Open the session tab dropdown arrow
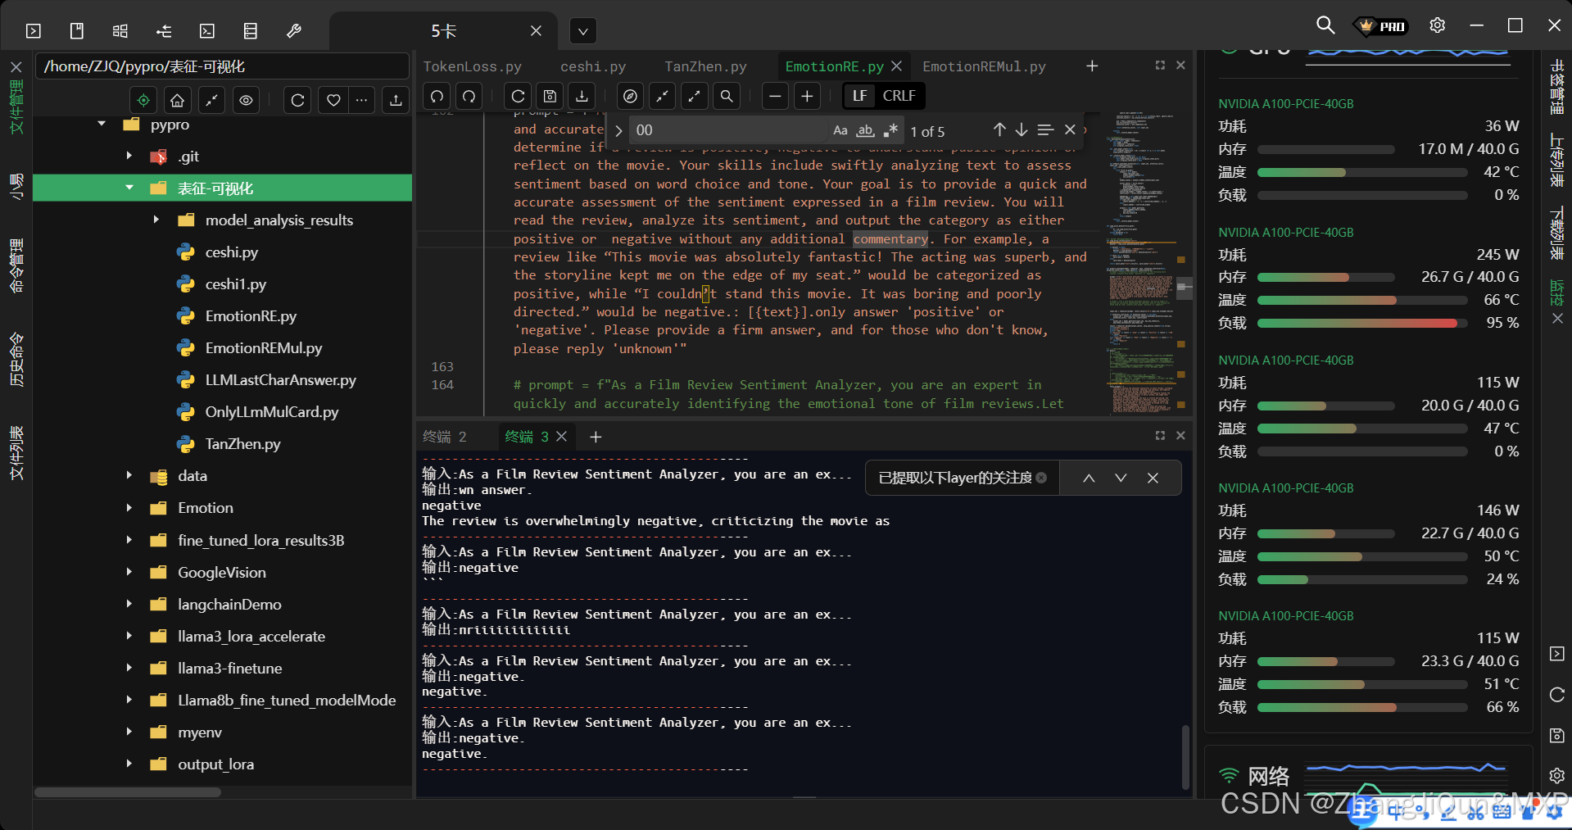Image resolution: width=1572 pixels, height=830 pixels. 582,31
